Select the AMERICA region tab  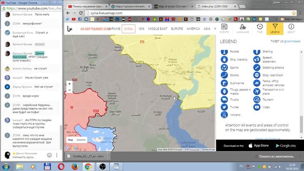tap(193, 28)
